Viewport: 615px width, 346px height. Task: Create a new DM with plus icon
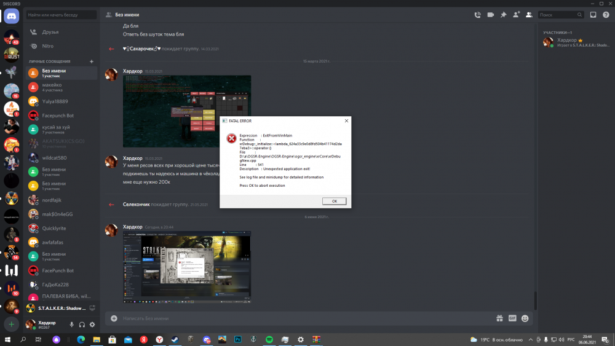92,61
